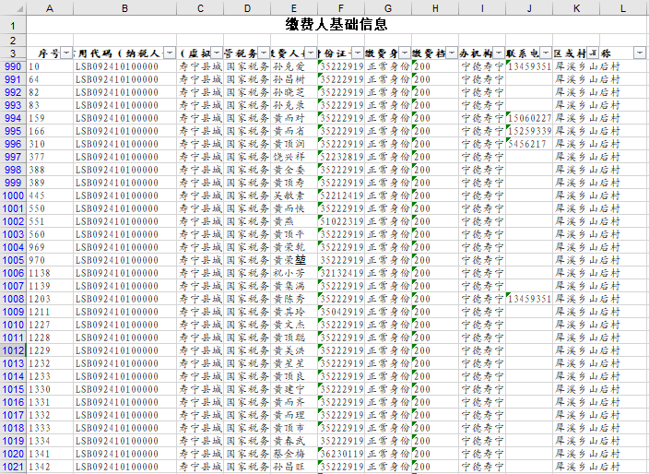This screenshot has width=649, height=474.
Task: Select row 990 header
Action: (x=13, y=66)
